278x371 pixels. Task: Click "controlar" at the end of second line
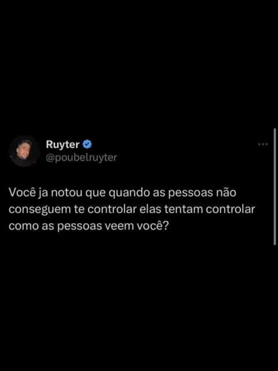pyautogui.click(x=231, y=209)
